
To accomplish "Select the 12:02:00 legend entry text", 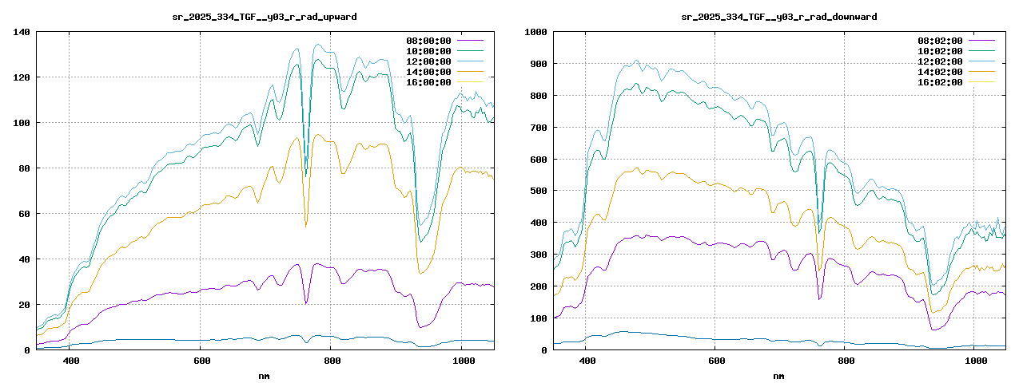I will coord(940,61).
